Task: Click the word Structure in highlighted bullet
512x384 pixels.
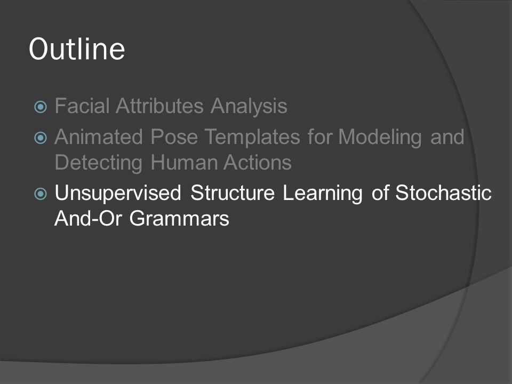Action: point(233,193)
